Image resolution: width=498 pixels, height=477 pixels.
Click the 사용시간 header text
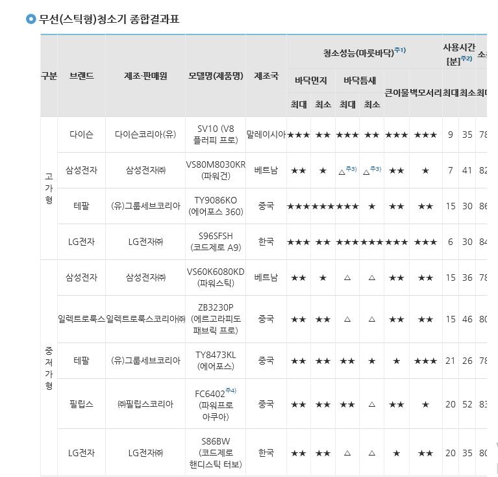click(x=459, y=47)
